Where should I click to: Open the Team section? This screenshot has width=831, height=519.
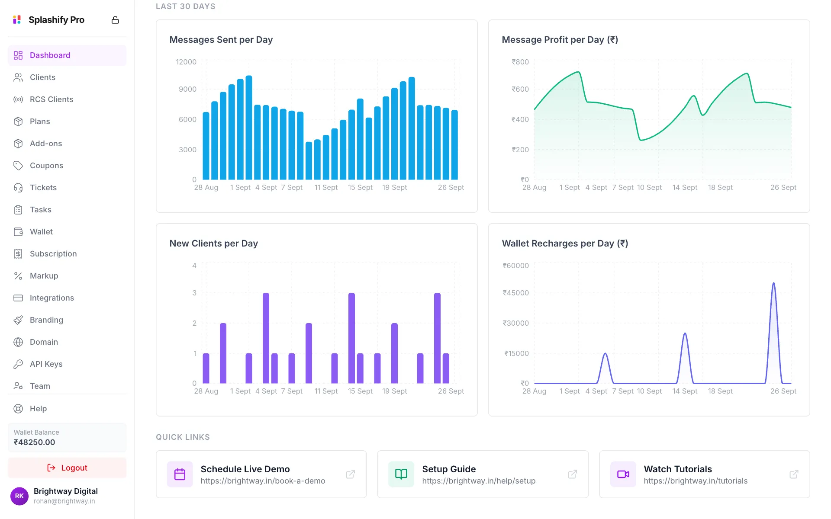(67, 386)
